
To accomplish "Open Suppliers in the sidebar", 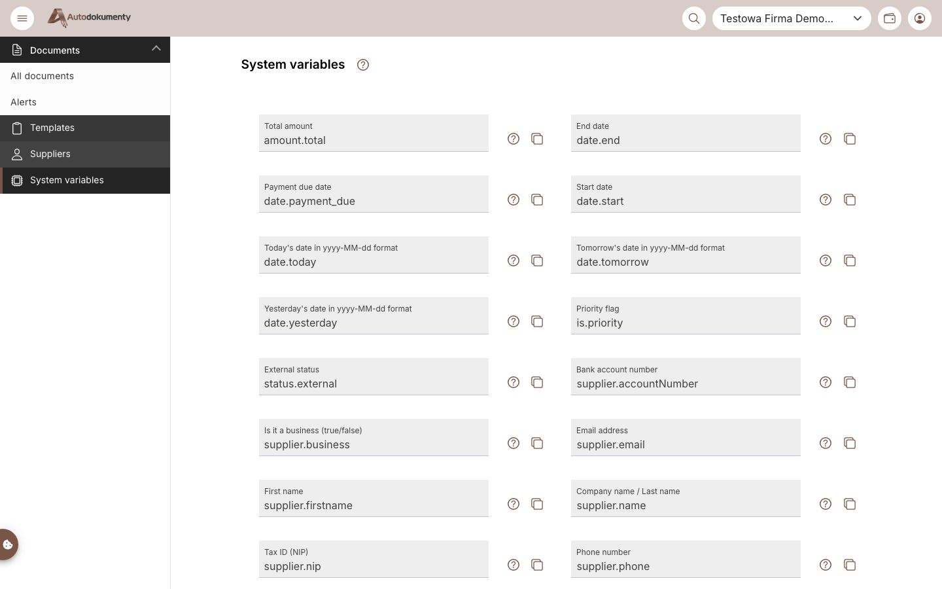I will click(x=85, y=154).
